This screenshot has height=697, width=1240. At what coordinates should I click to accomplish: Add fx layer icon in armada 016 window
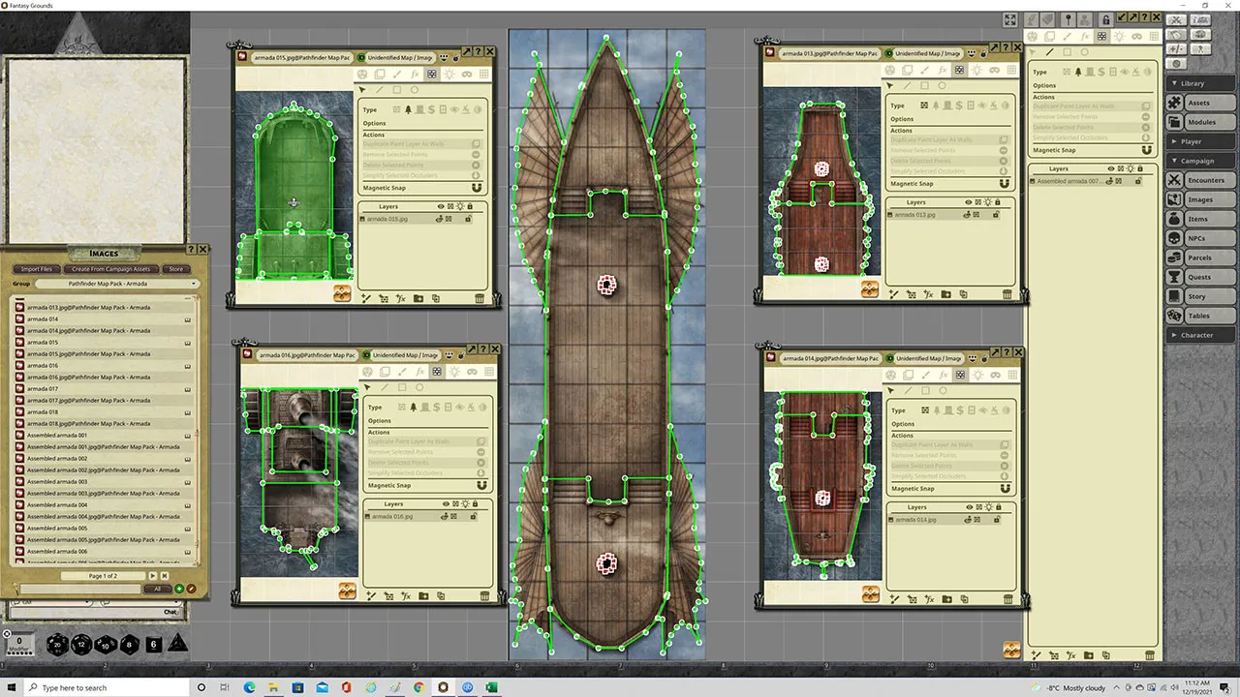[407, 596]
